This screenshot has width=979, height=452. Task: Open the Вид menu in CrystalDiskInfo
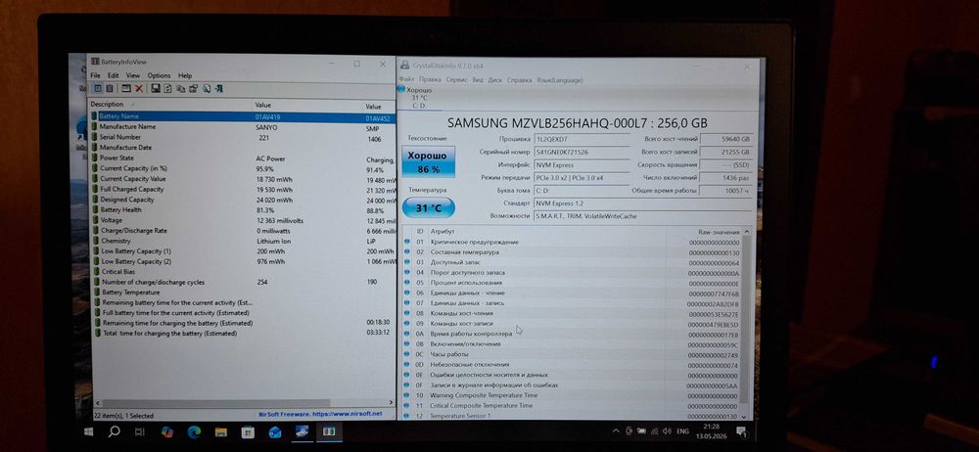478,80
